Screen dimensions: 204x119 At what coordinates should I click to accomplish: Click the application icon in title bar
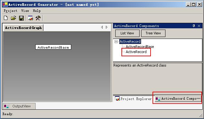pos(5,5)
